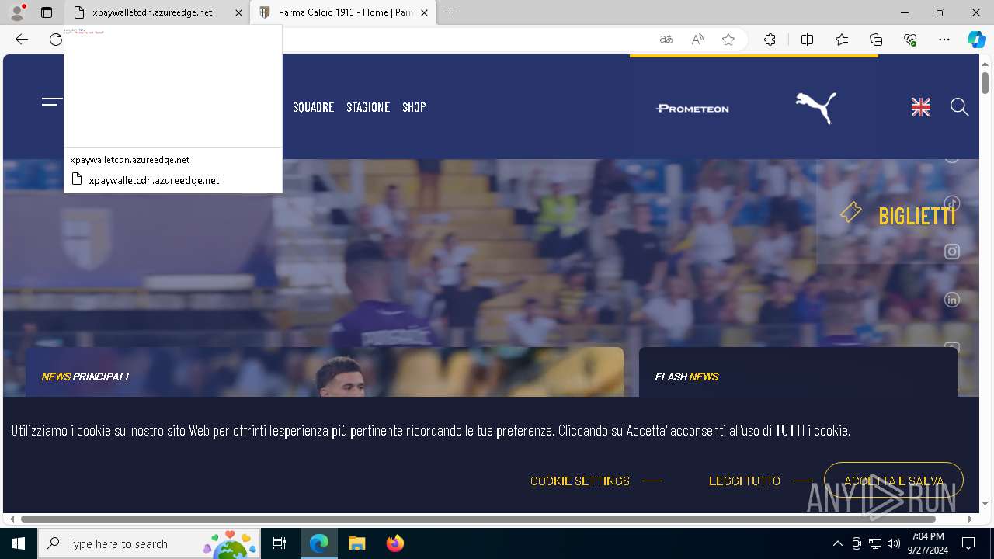The height and width of the screenshot is (559, 994).
Task: Open the club Instagram page
Action: pyautogui.click(x=952, y=252)
